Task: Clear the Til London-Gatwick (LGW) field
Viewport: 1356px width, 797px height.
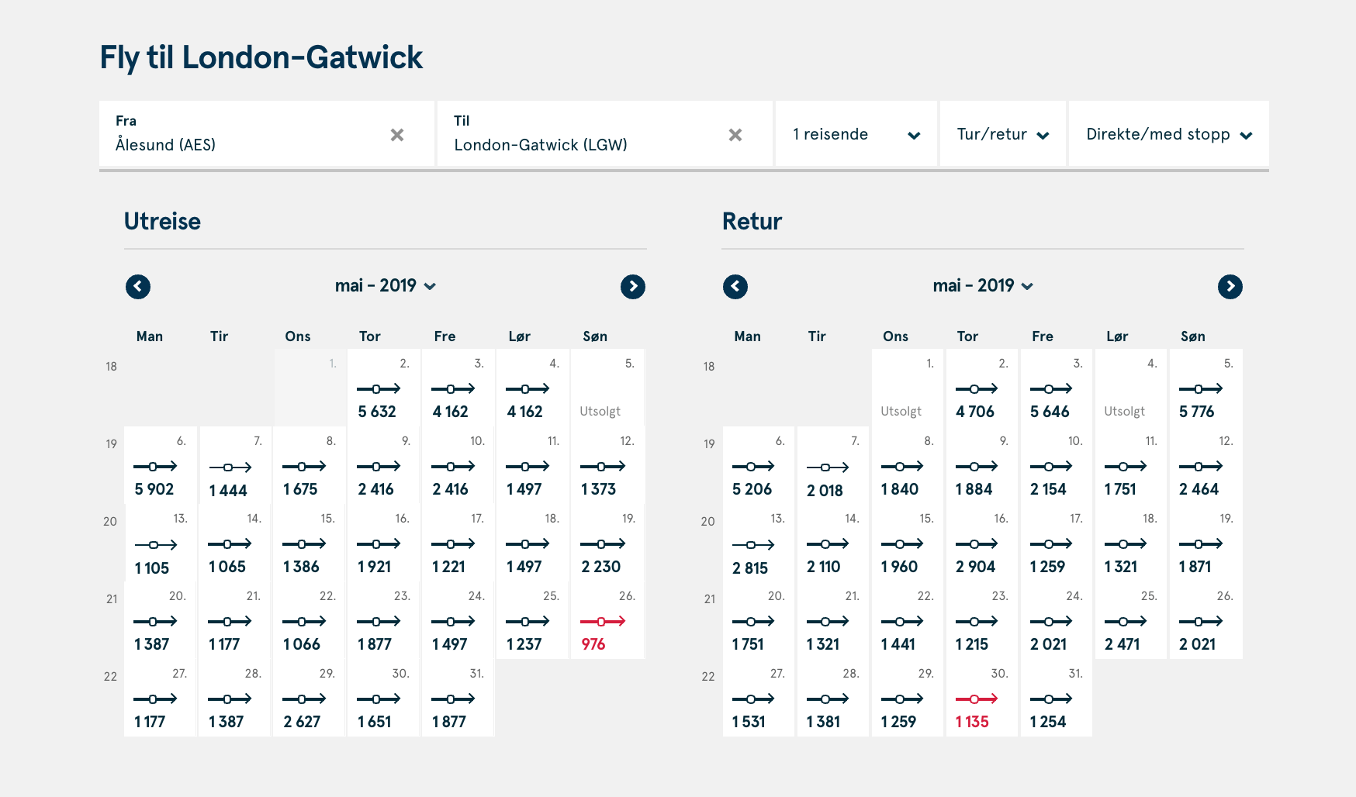Action: pos(735,135)
